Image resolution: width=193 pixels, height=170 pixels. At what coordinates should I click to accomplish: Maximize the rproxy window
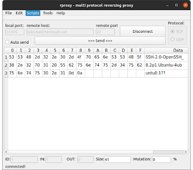point(176,5)
